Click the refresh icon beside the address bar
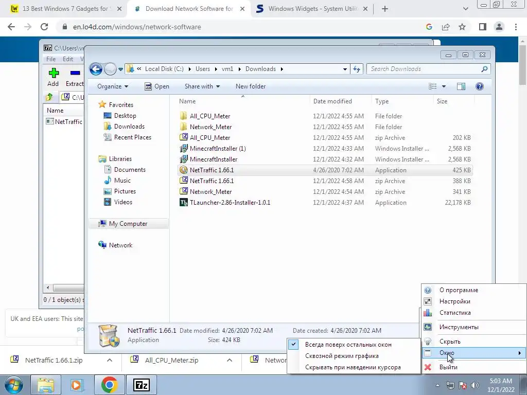527x395 pixels. 357,69
